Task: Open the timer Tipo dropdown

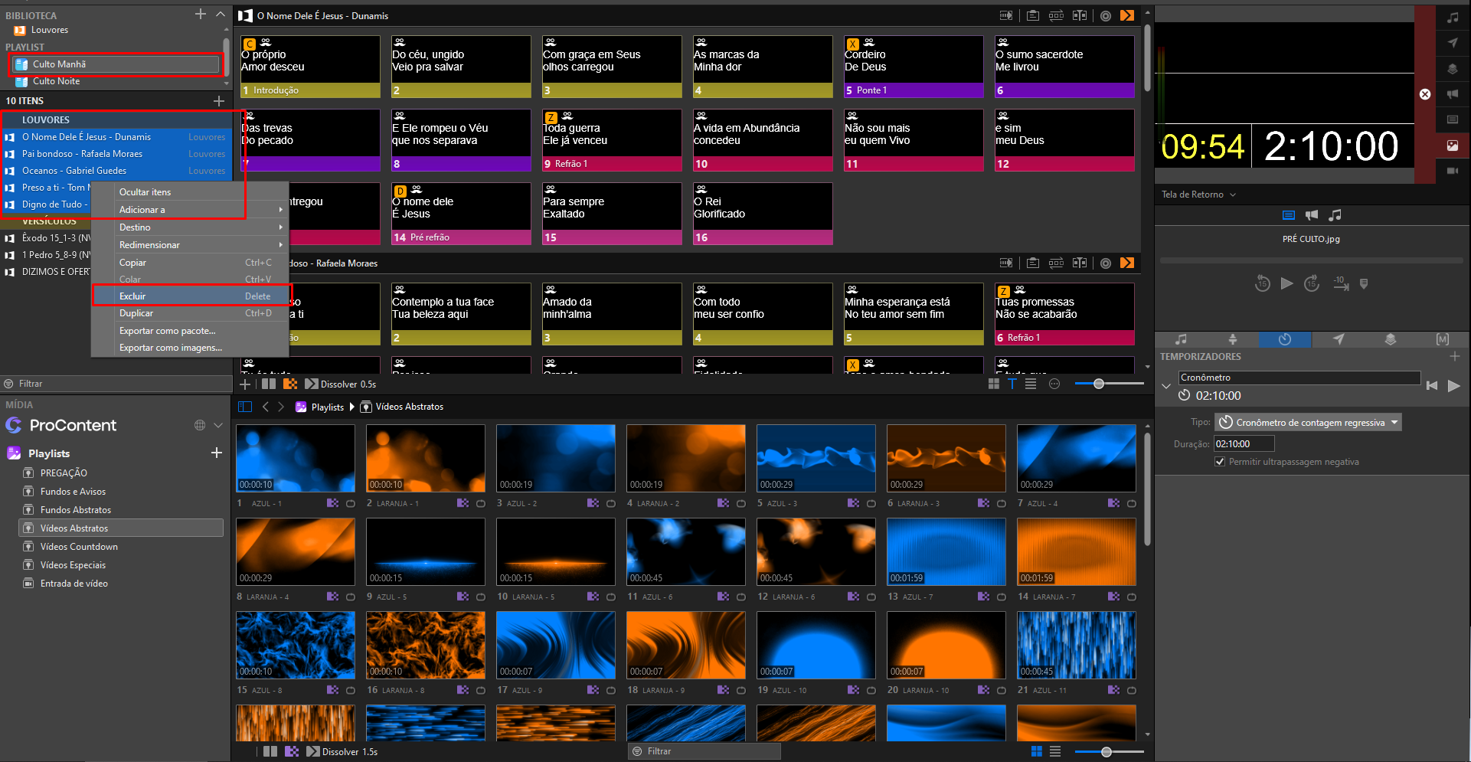Action: [x=1308, y=423]
